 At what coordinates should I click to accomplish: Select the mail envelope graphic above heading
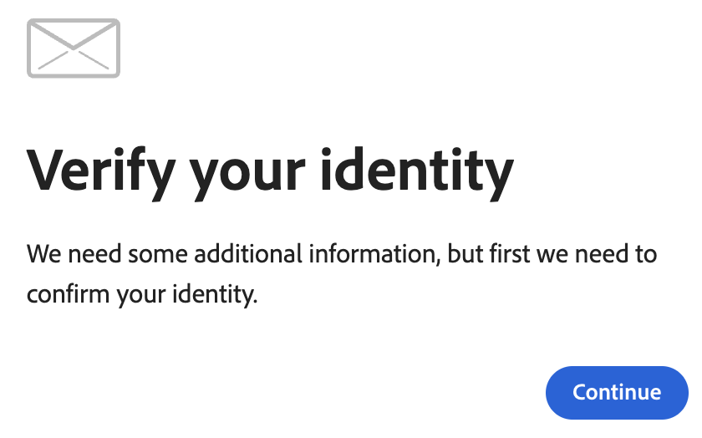[x=74, y=48]
